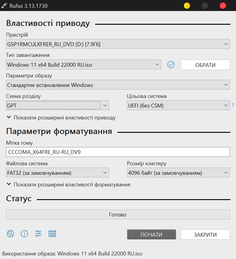236x259 pixels.
Task: Click the Схема розділу label
Action: click(x=23, y=96)
